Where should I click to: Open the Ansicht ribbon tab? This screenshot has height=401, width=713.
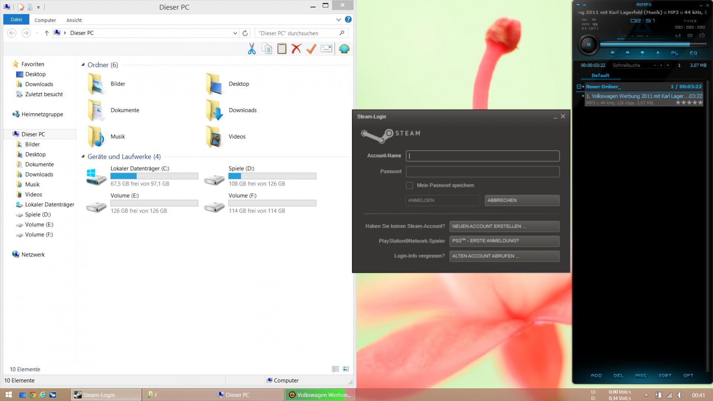coord(74,20)
